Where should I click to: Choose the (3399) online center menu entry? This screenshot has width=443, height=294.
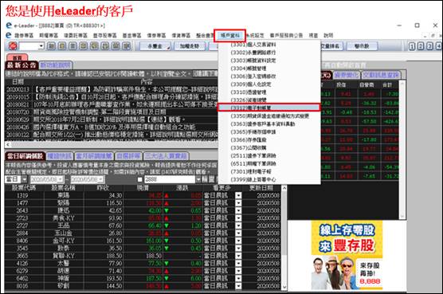(269, 179)
